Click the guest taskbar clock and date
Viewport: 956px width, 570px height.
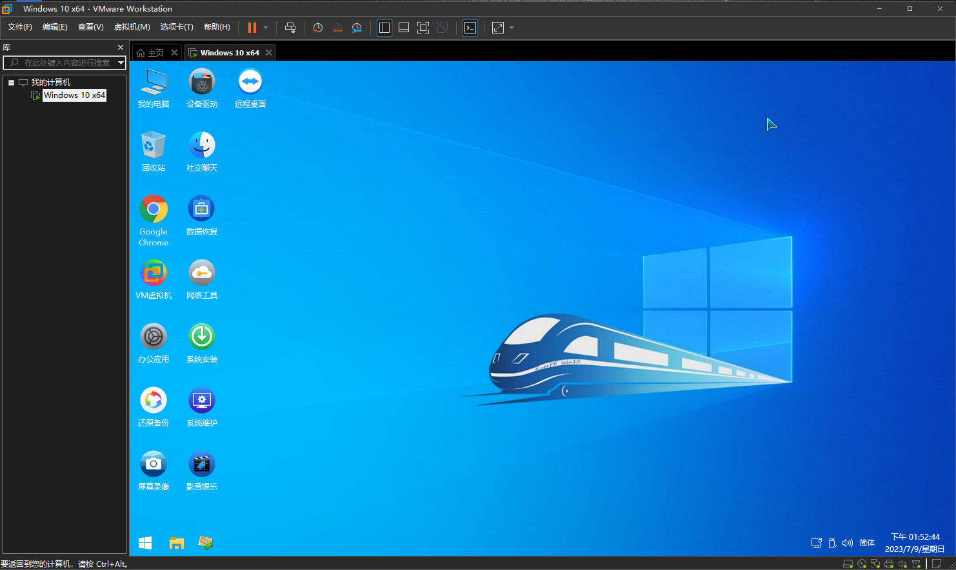pos(915,543)
